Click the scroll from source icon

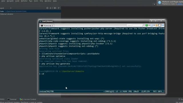[47, 8]
